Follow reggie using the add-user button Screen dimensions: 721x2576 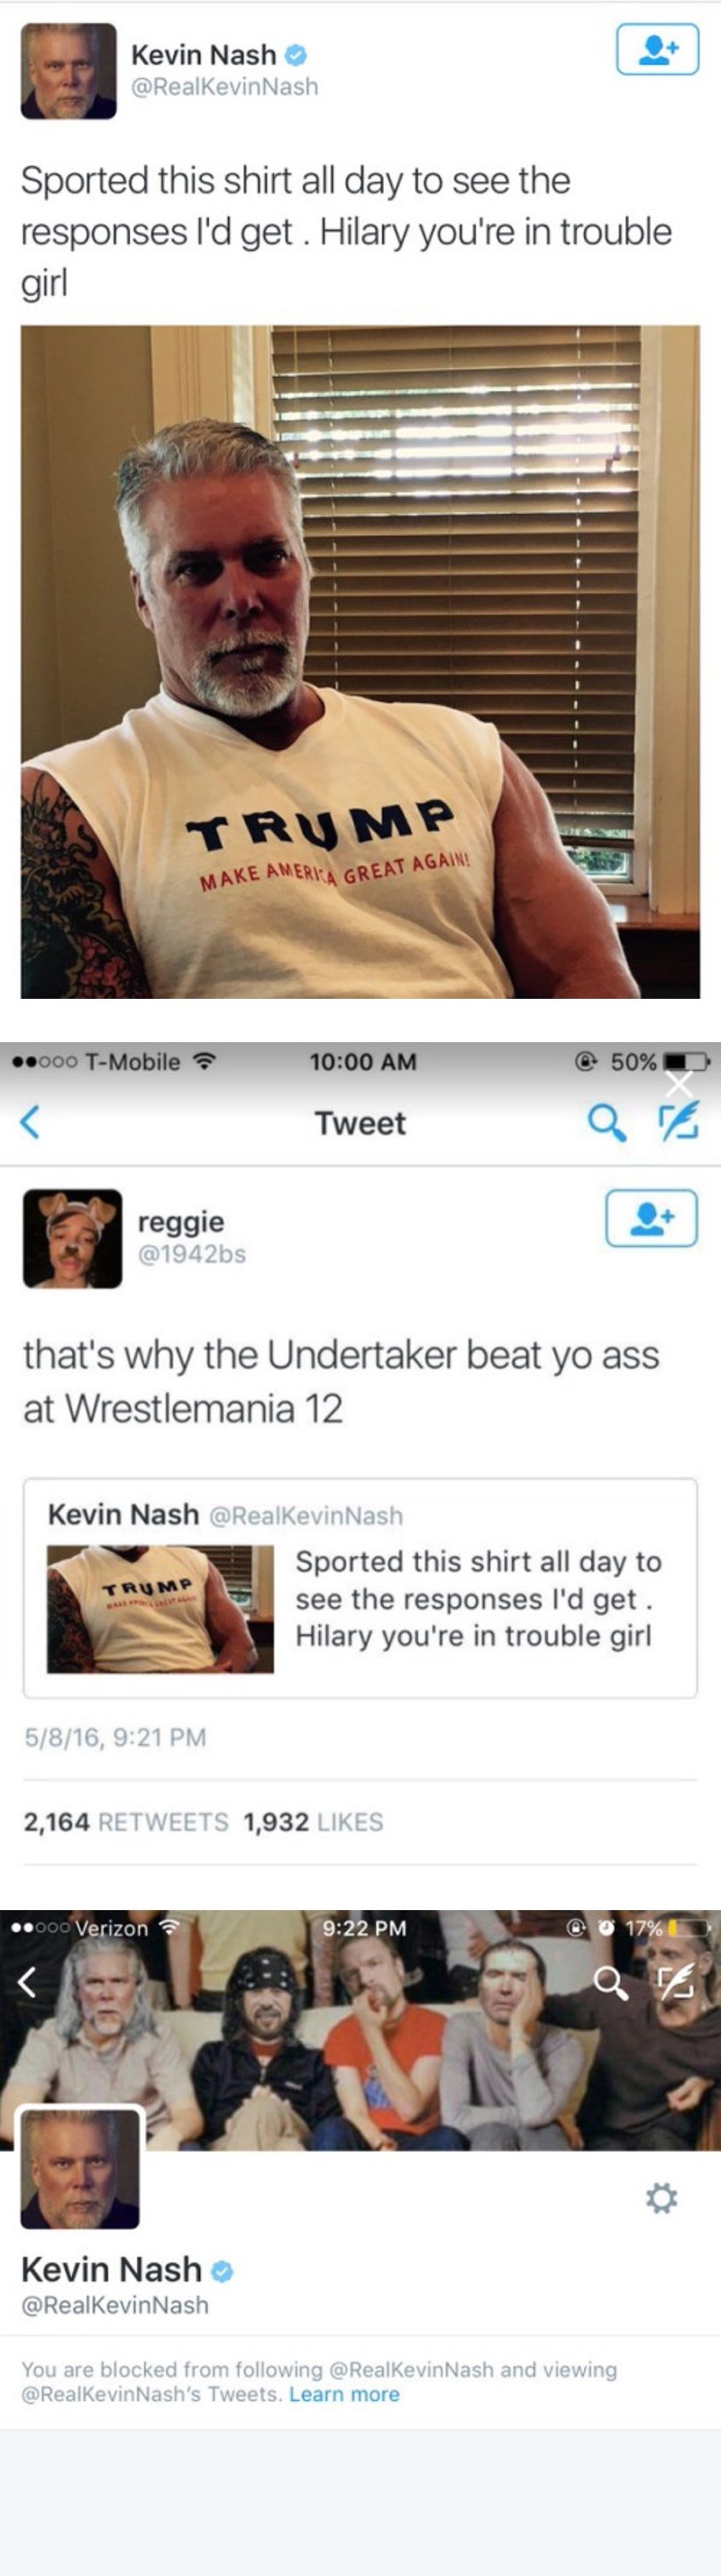[x=651, y=1218]
